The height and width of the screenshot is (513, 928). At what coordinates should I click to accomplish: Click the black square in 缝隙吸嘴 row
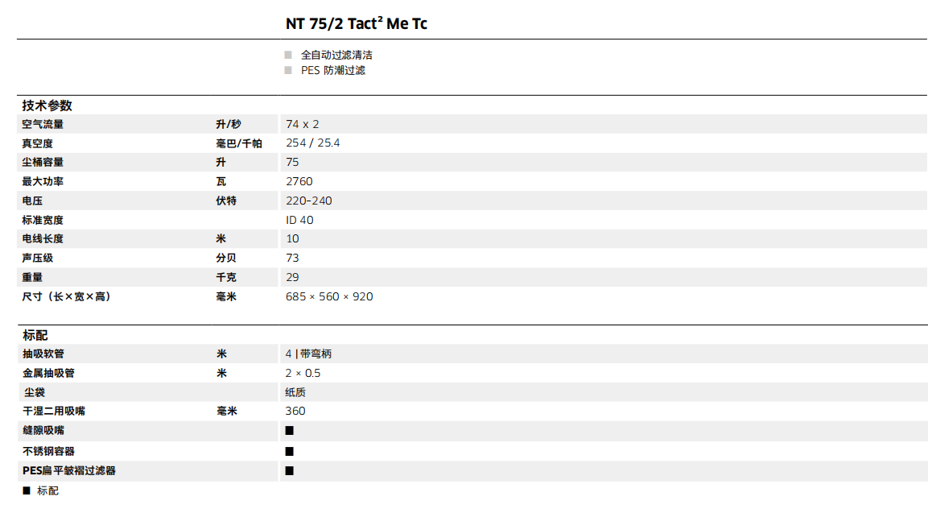pos(290,431)
